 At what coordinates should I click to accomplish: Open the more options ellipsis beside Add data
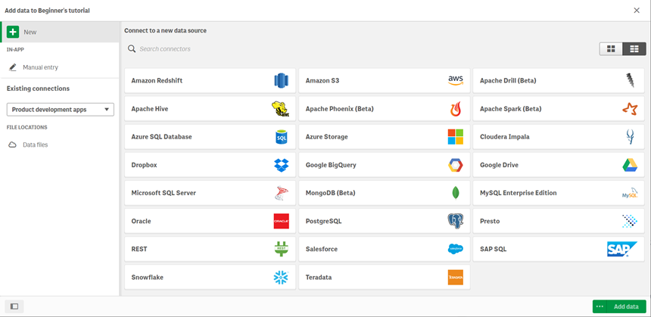pos(600,306)
